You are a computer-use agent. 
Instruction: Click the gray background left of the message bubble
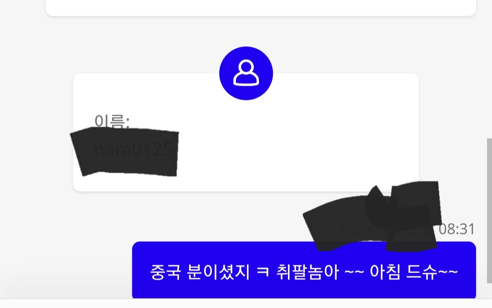click(66, 269)
